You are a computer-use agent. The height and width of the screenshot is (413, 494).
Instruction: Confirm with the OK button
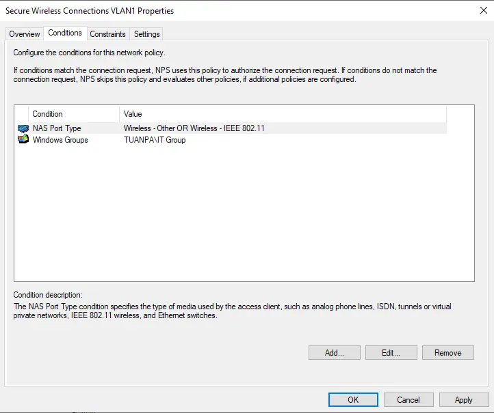(353, 399)
